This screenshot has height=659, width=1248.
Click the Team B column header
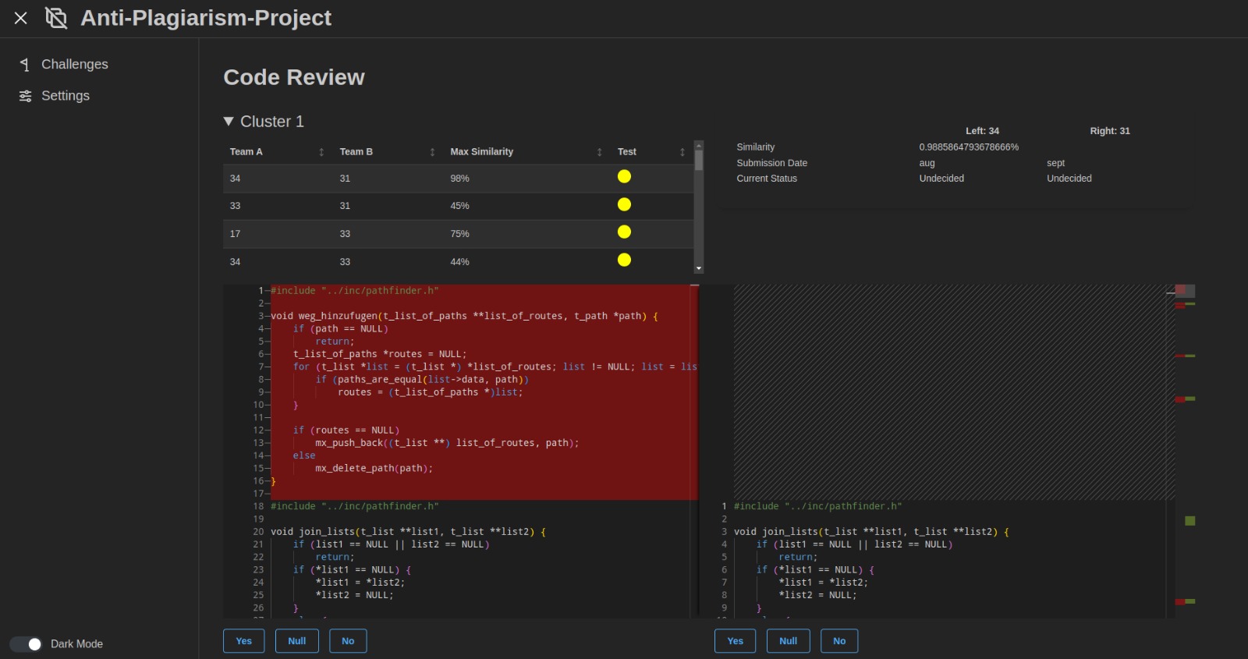pos(356,152)
